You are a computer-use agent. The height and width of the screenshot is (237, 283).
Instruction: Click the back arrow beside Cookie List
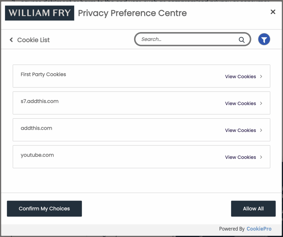click(x=11, y=40)
